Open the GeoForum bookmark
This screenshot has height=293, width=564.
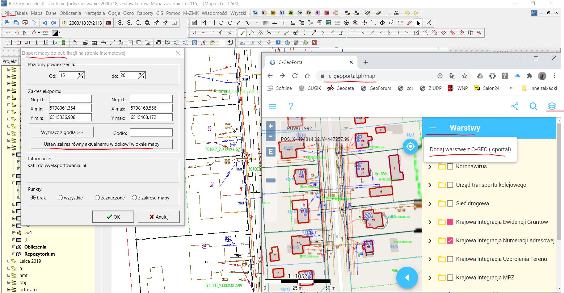(x=376, y=88)
